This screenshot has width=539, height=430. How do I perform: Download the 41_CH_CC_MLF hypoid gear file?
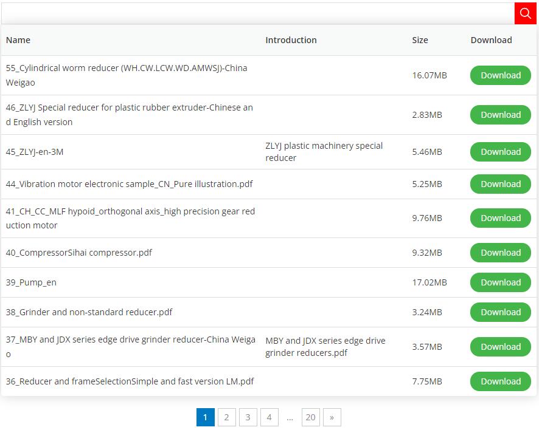(501, 218)
